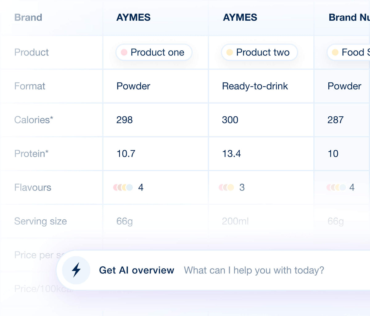This screenshot has height=316, width=370.
Task: Open the Food S product pill
Action: click(348, 52)
